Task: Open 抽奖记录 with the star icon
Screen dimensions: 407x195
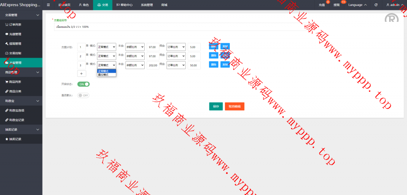Action: tap(16, 139)
